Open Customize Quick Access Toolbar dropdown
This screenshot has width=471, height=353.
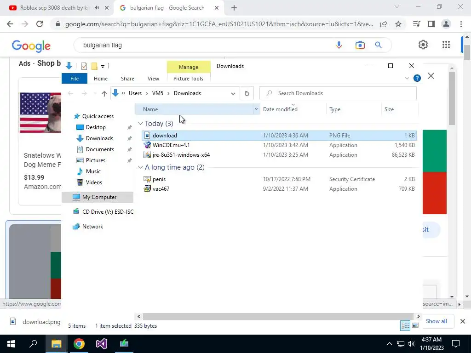103,66
